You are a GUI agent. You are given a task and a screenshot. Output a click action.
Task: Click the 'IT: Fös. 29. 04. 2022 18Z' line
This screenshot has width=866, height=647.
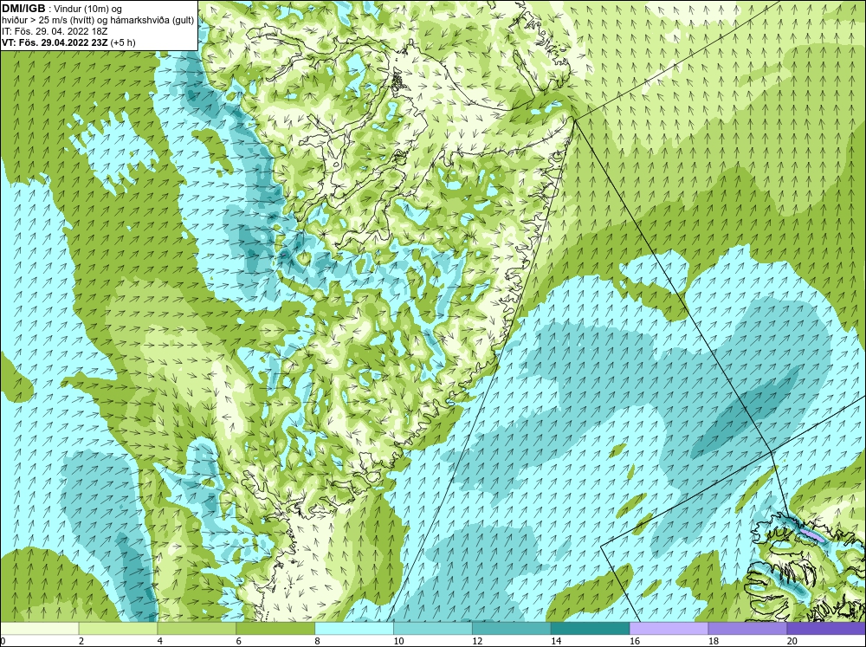coord(55,31)
